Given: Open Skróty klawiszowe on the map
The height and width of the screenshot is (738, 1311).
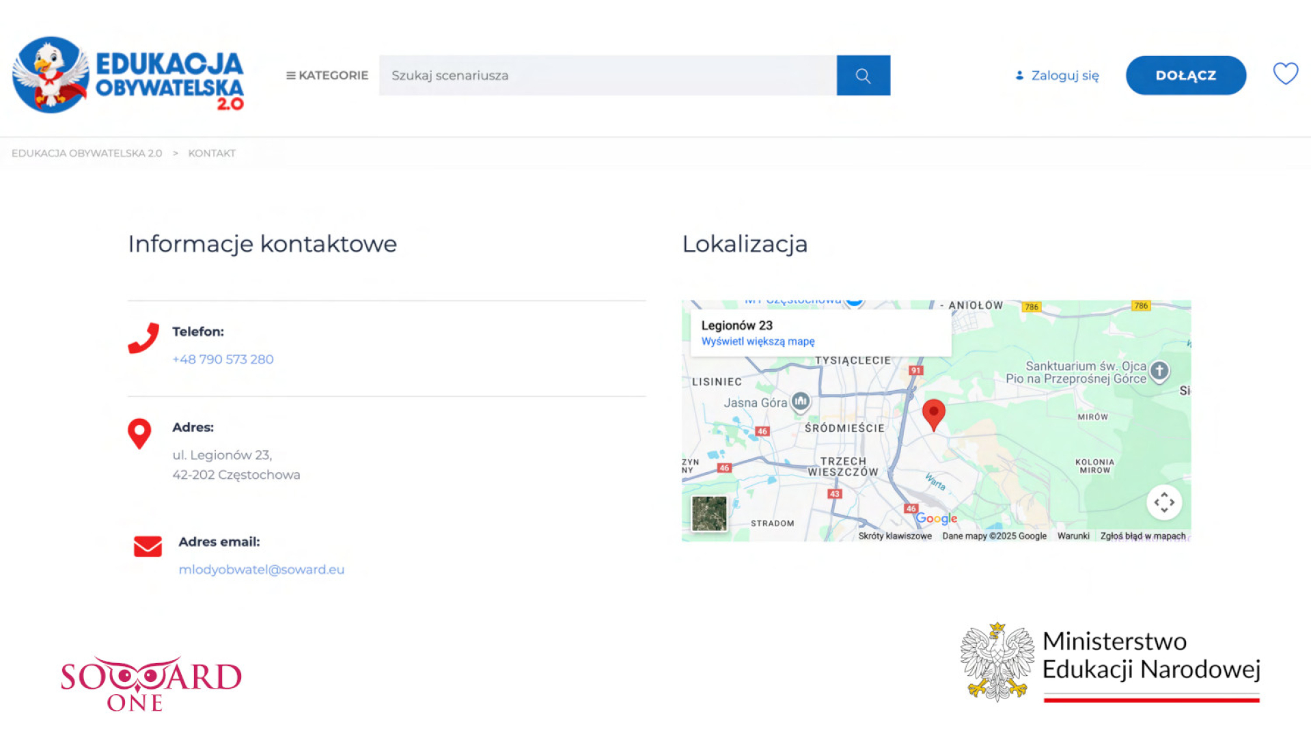Looking at the screenshot, I should coord(894,536).
